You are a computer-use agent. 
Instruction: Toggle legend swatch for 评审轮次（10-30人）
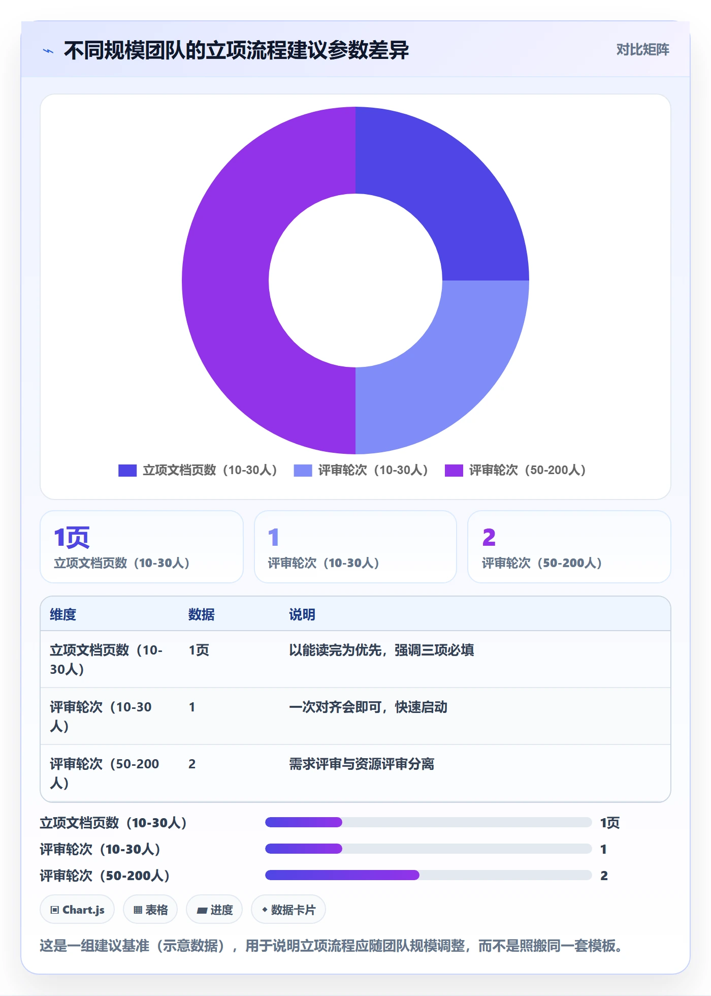click(x=303, y=471)
